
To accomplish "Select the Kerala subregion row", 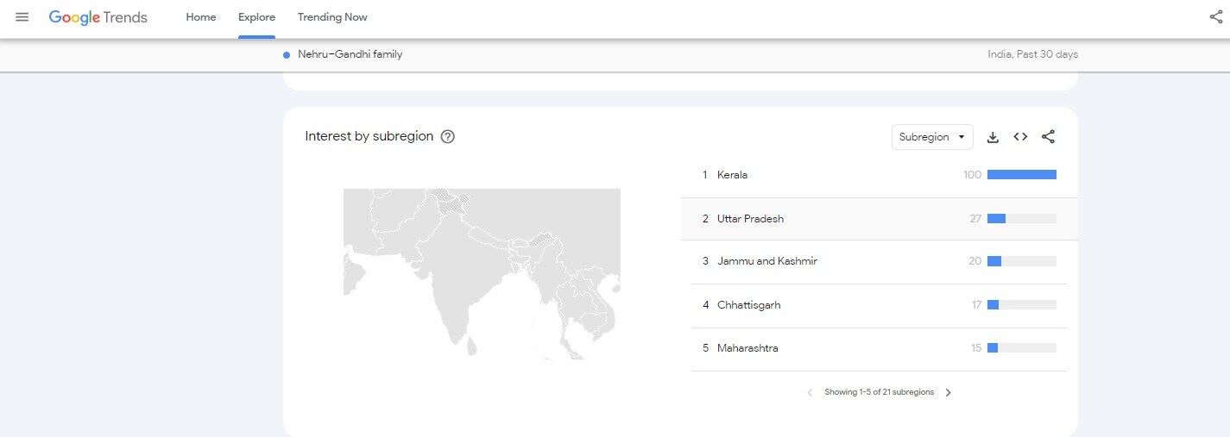I will click(x=732, y=175).
